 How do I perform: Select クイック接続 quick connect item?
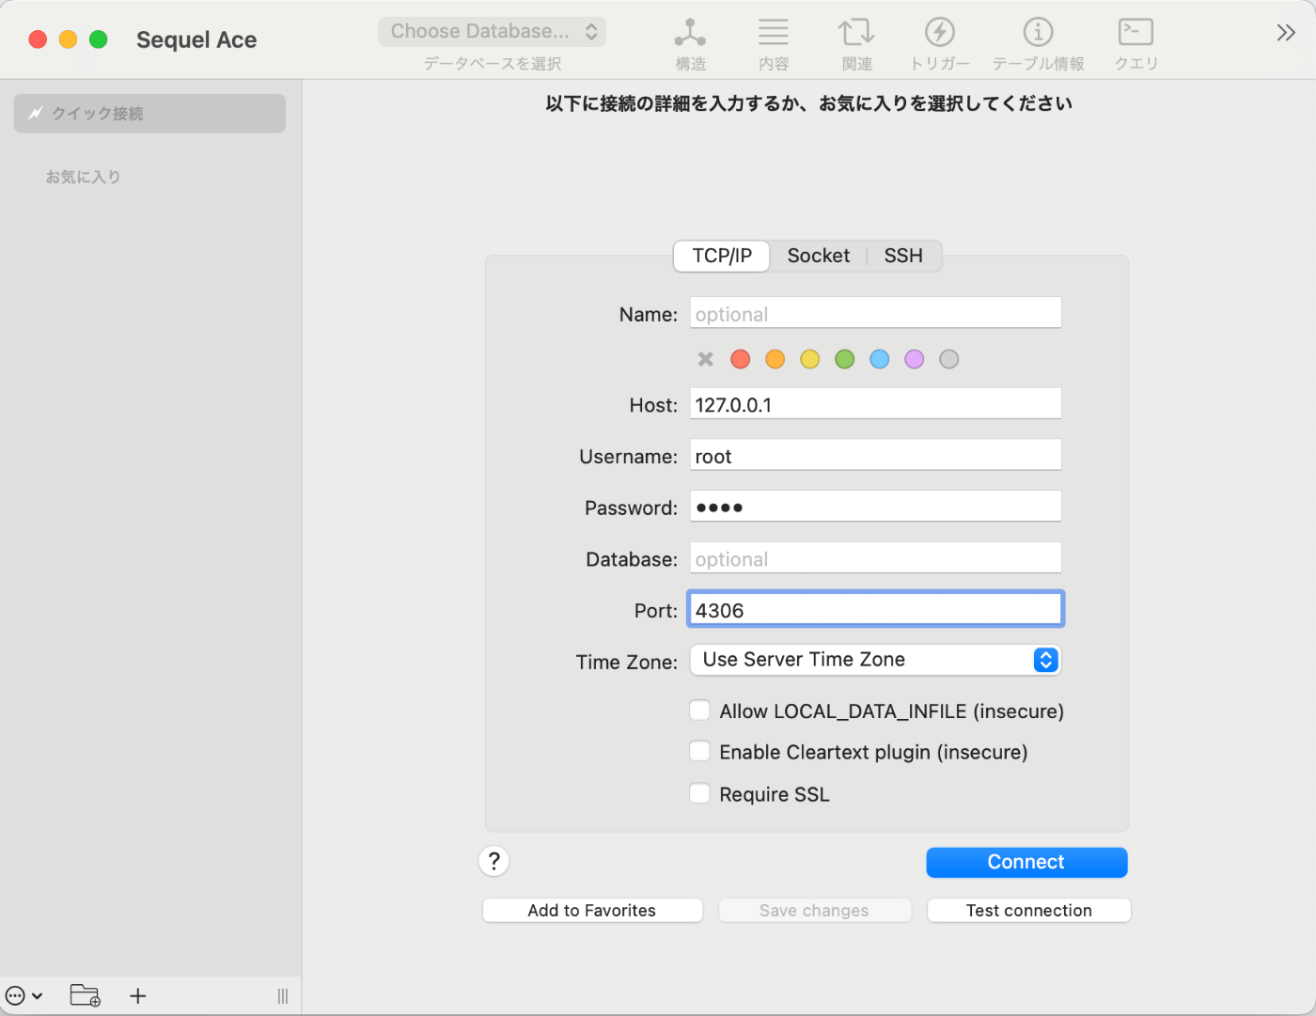pyautogui.click(x=149, y=114)
